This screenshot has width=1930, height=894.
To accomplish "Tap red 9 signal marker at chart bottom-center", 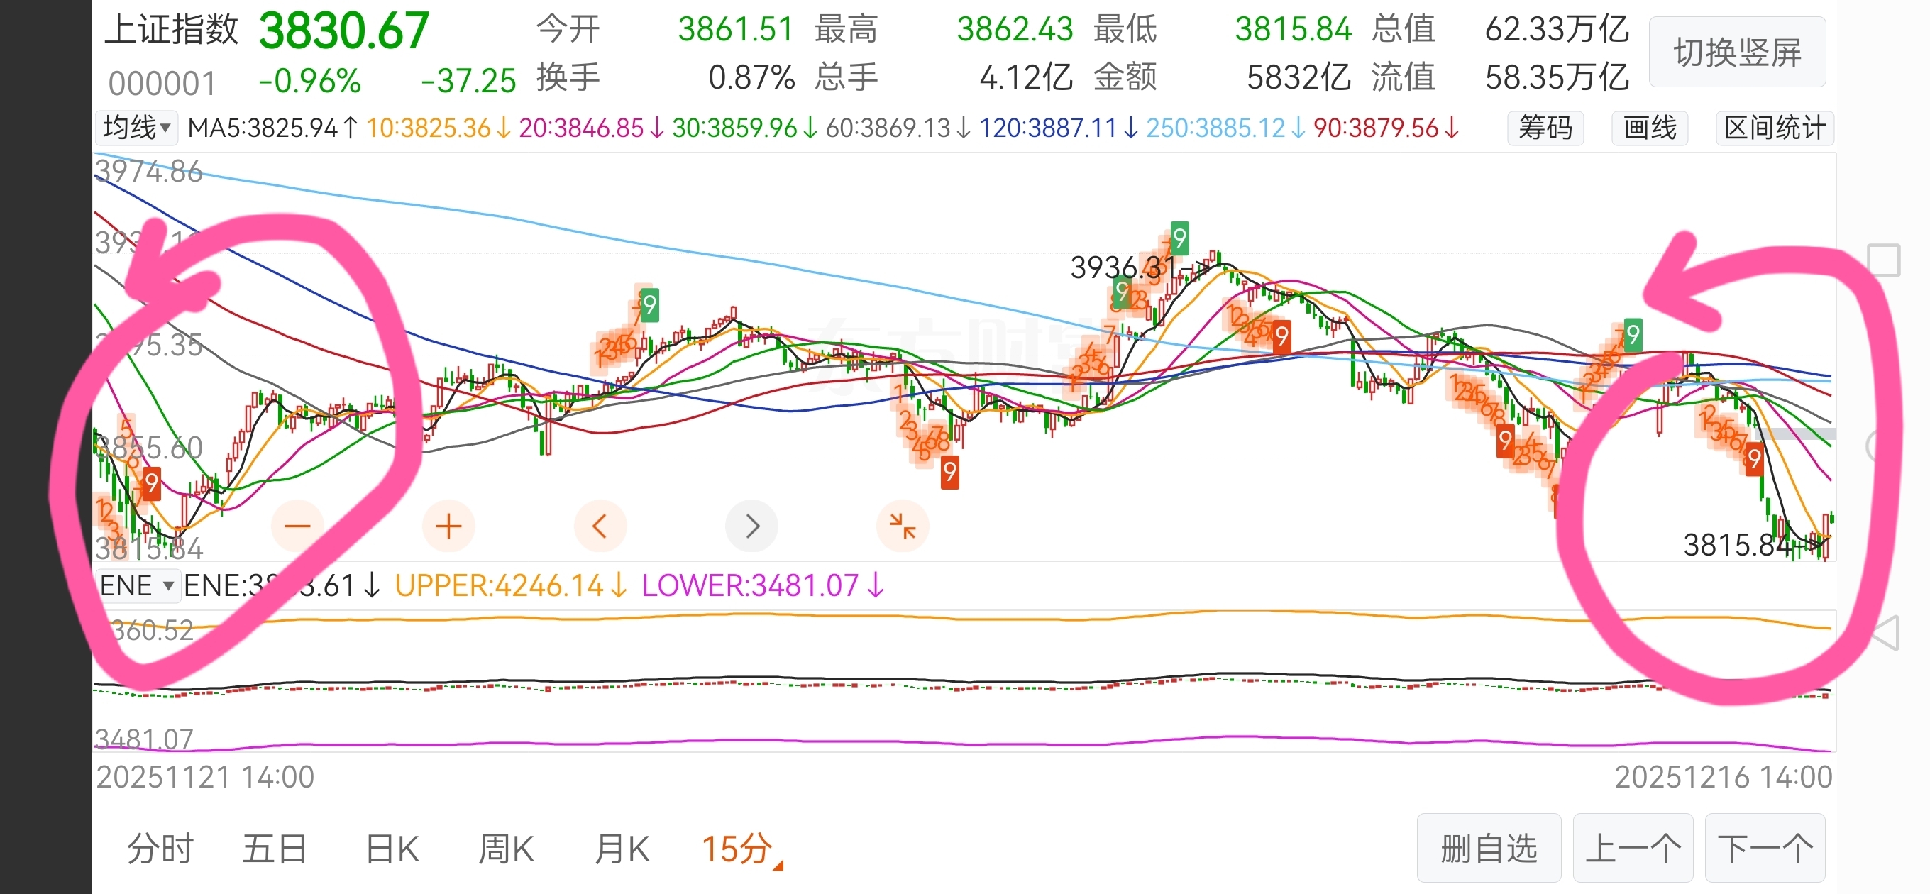I will (949, 472).
